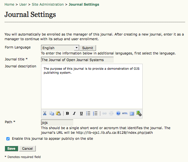The height and width of the screenshot is (162, 188).
Task: Toggle fullscreen editor mode icon
Action: click(x=132, y=114)
